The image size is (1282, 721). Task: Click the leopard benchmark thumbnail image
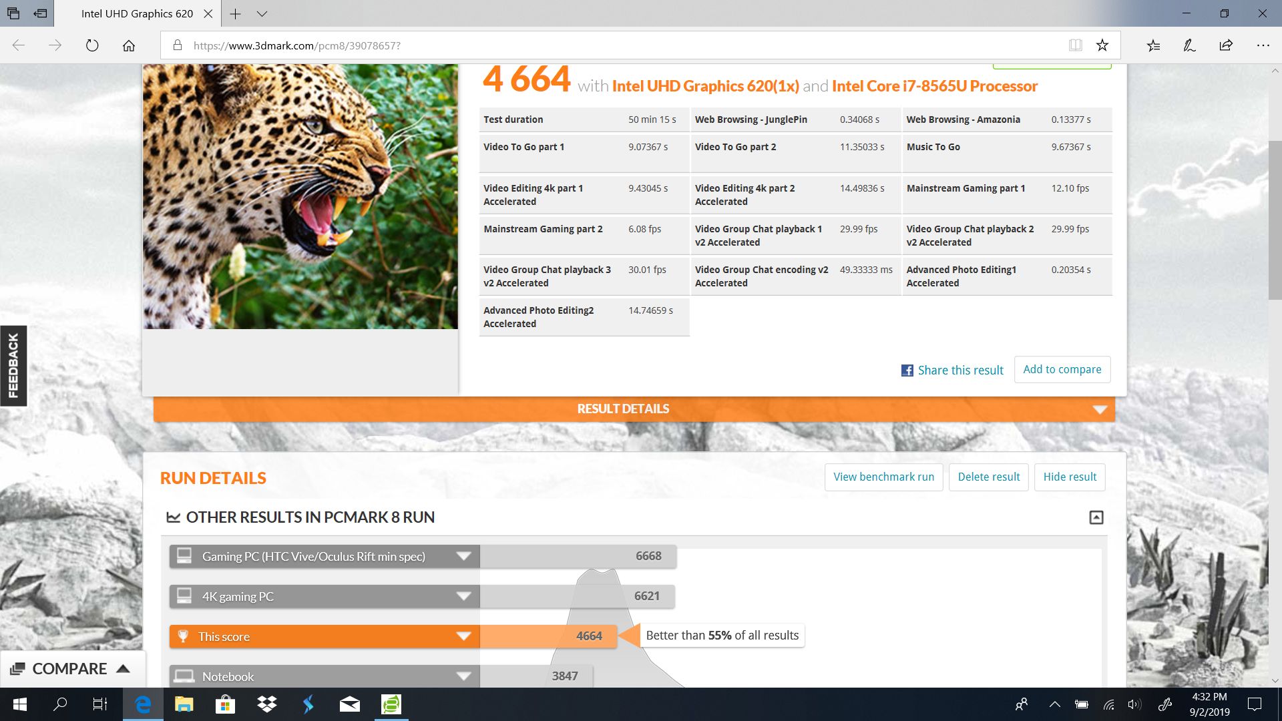300,196
